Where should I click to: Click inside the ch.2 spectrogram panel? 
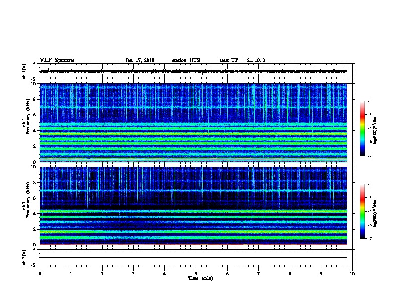193,206
